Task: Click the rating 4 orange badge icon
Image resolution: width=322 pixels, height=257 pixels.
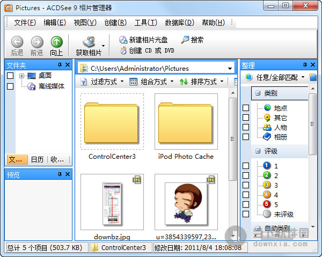Action: pyautogui.click(x=267, y=194)
